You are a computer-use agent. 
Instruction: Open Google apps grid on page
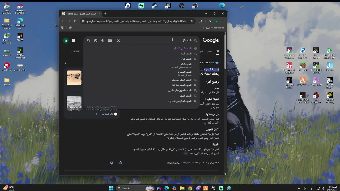point(74,41)
